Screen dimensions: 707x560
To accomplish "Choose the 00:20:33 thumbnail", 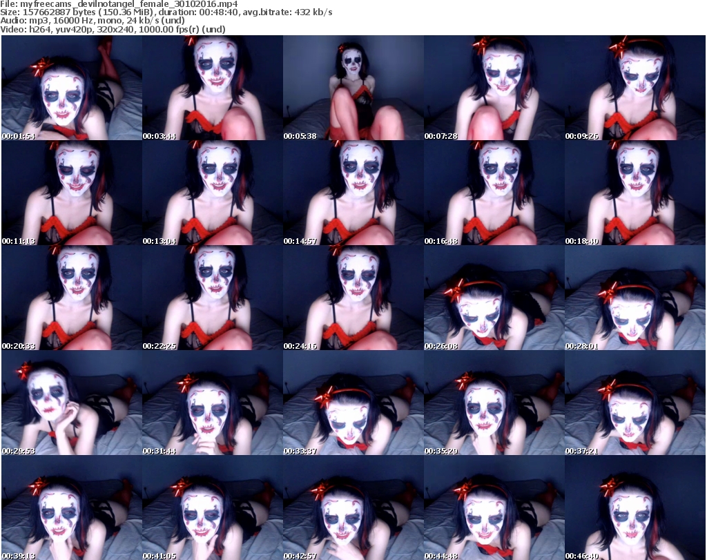I will [71, 298].
